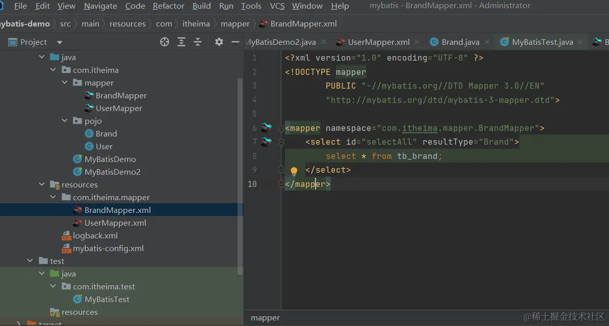This screenshot has height=326, width=609.
Task: Open the View menu
Action: click(66, 6)
